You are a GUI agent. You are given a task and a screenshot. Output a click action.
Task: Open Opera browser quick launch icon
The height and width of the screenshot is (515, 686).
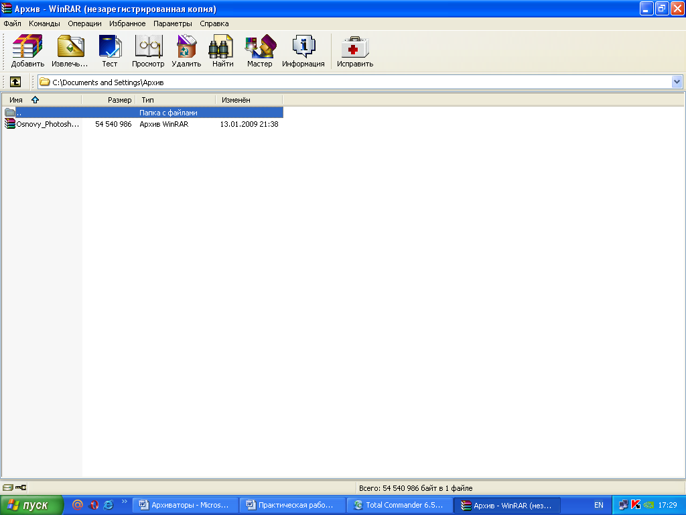point(93,505)
